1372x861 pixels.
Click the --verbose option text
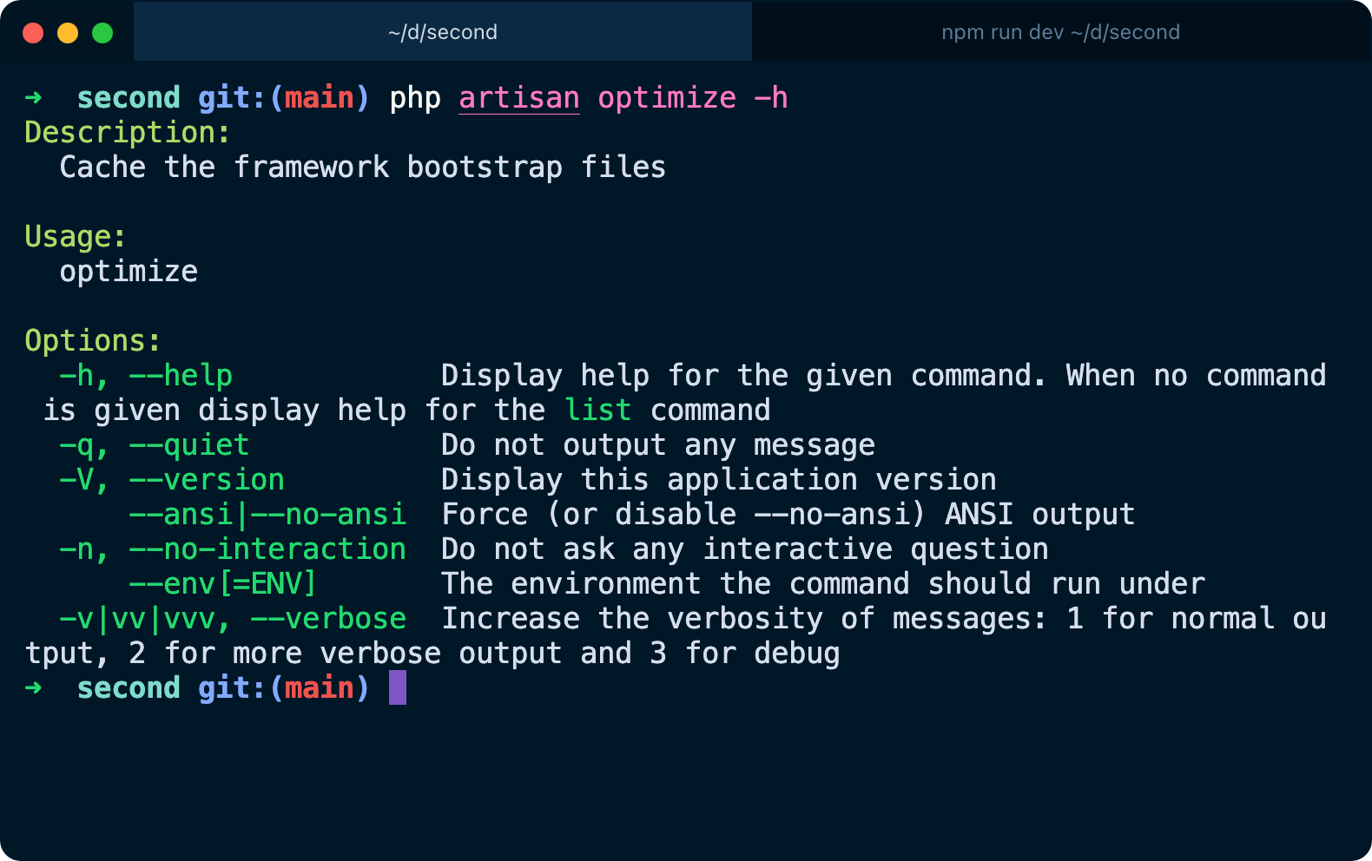tap(327, 619)
